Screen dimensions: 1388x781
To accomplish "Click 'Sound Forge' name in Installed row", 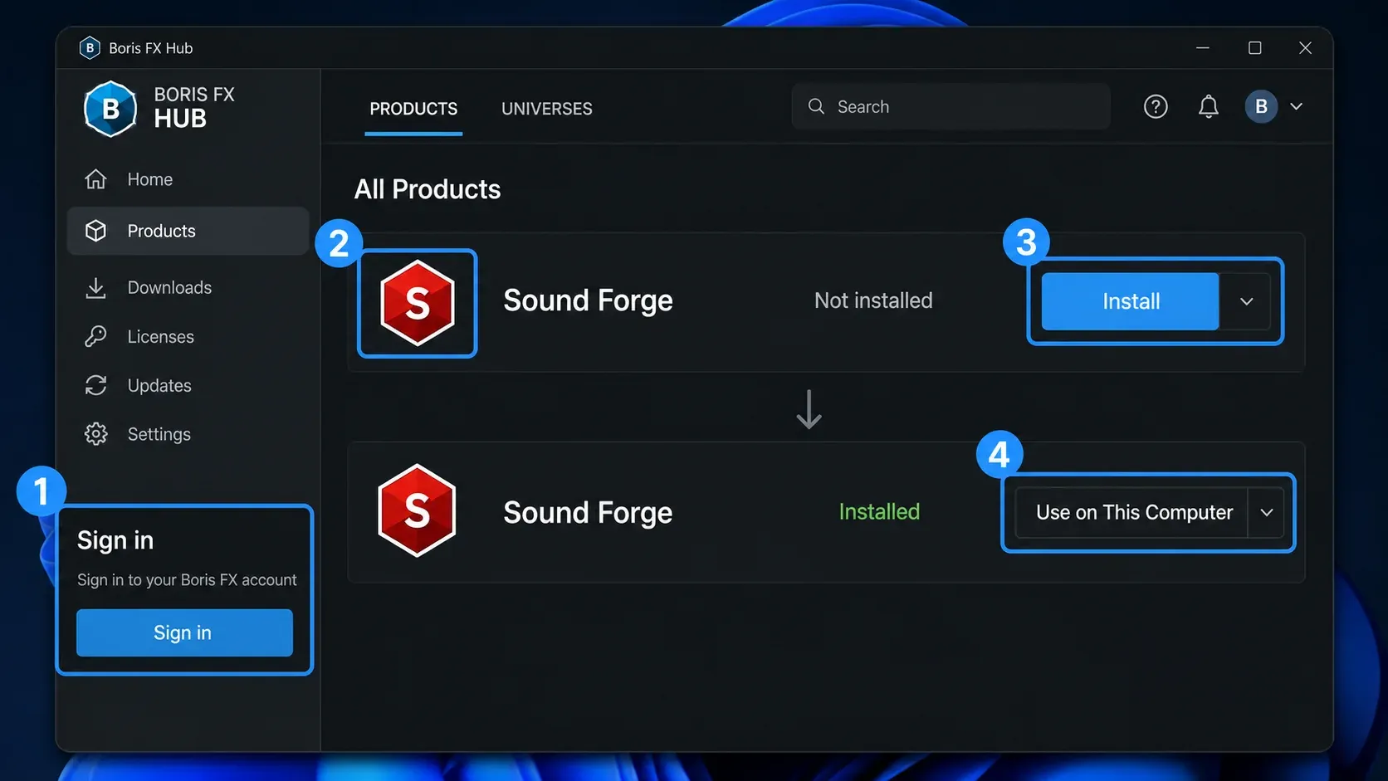I will [x=588, y=513].
